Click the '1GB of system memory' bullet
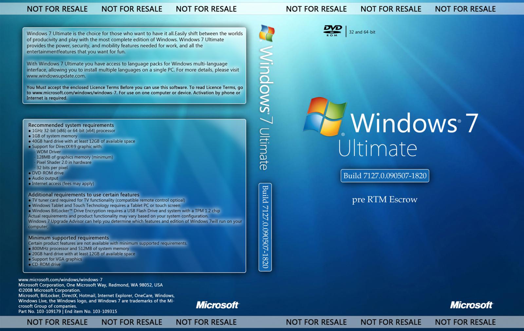524x331 pixels. (53, 136)
